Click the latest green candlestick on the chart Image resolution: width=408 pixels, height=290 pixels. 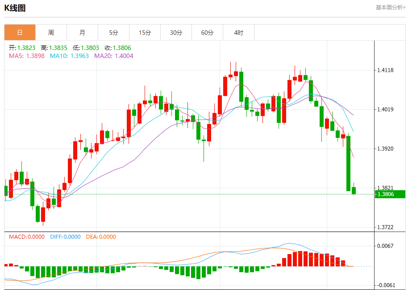(x=354, y=191)
